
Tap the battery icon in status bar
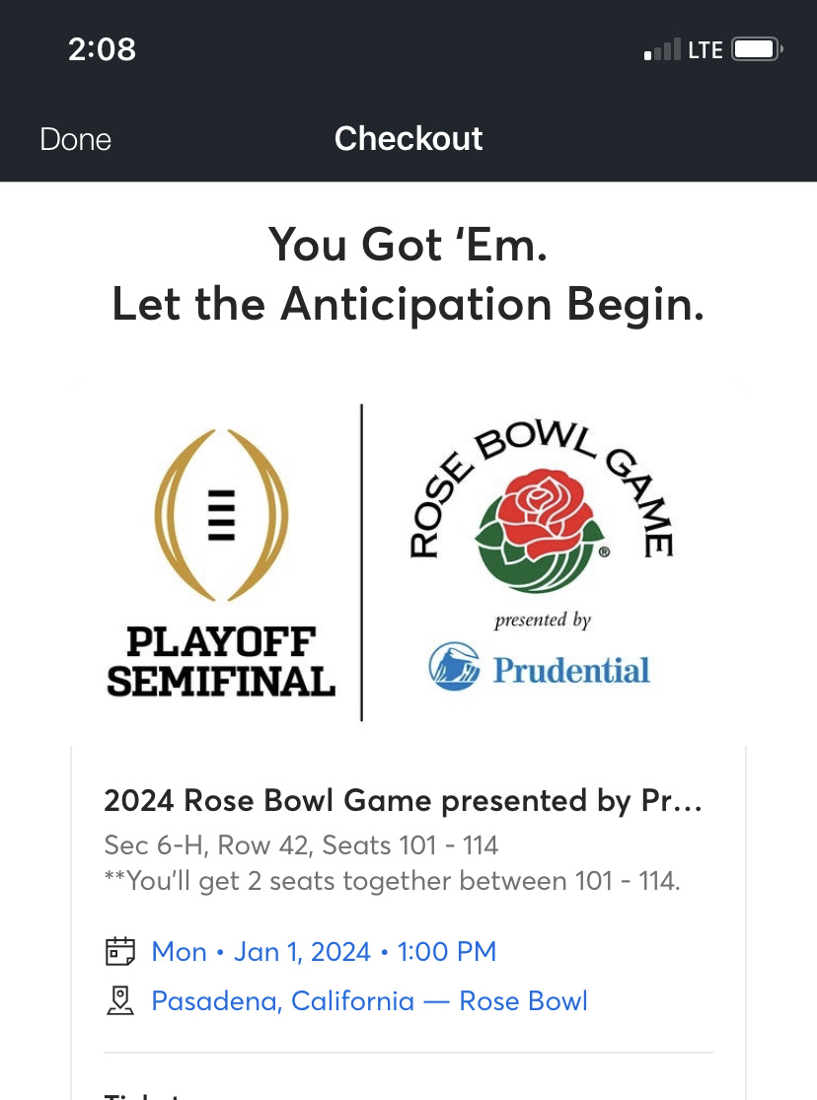coord(757,49)
